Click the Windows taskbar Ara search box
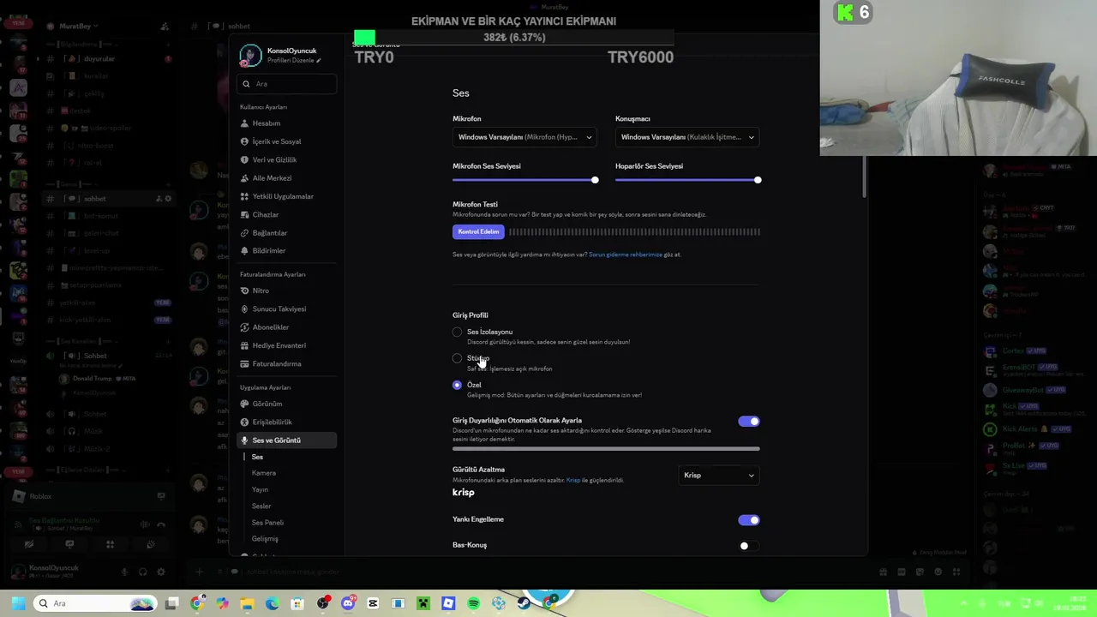Viewport: 1097px width, 617px height. (95, 603)
